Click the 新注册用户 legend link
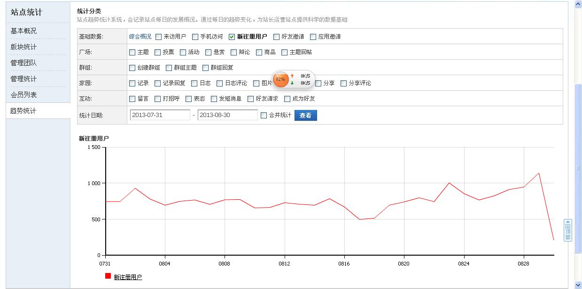Image resolution: width=582 pixels, height=289 pixels. tap(128, 277)
